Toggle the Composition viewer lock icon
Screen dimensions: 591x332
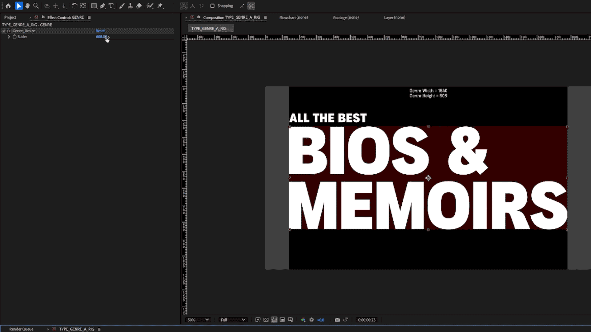click(x=199, y=17)
